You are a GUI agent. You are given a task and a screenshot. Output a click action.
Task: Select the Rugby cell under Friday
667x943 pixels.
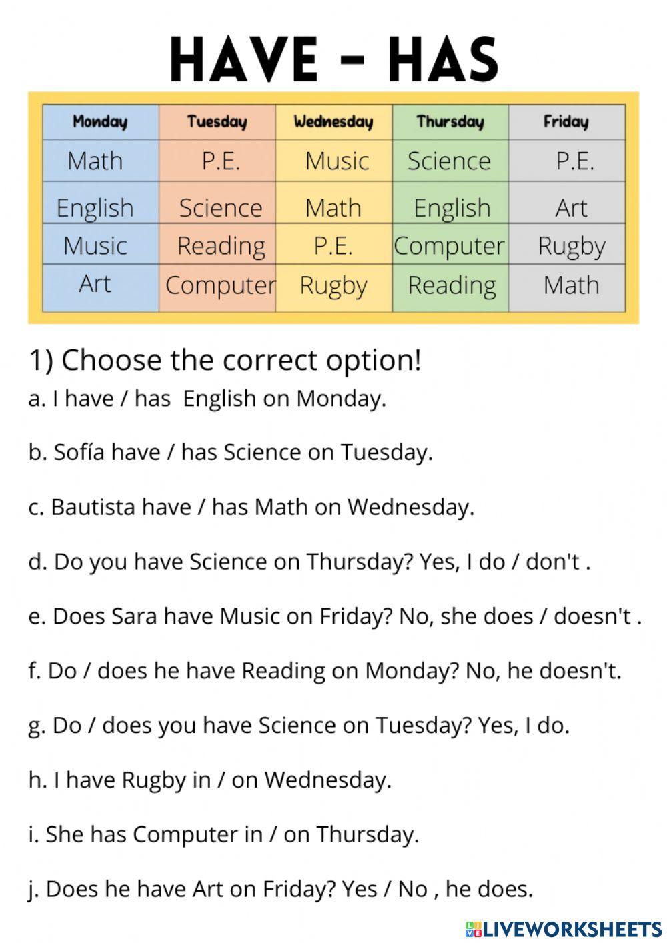[571, 246]
